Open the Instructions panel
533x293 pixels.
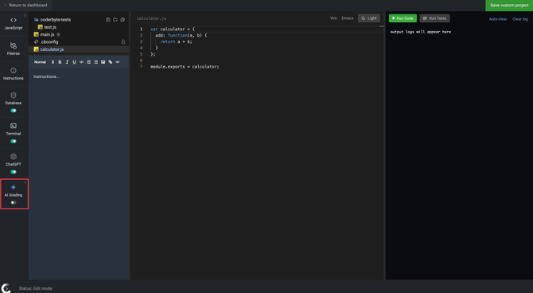pyautogui.click(x=14, y=73)
